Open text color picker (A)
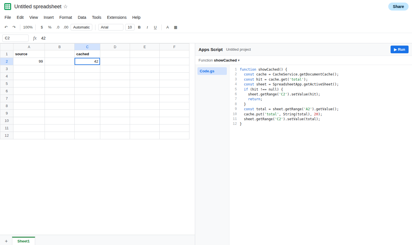Image resolution: width=412 pixels, height=245 pixels. (168, 27)
